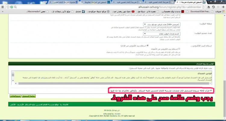This screenshot has width=226, height=121.
Task: Click the rules box scroll-down arrow
Action: point(13,81)
